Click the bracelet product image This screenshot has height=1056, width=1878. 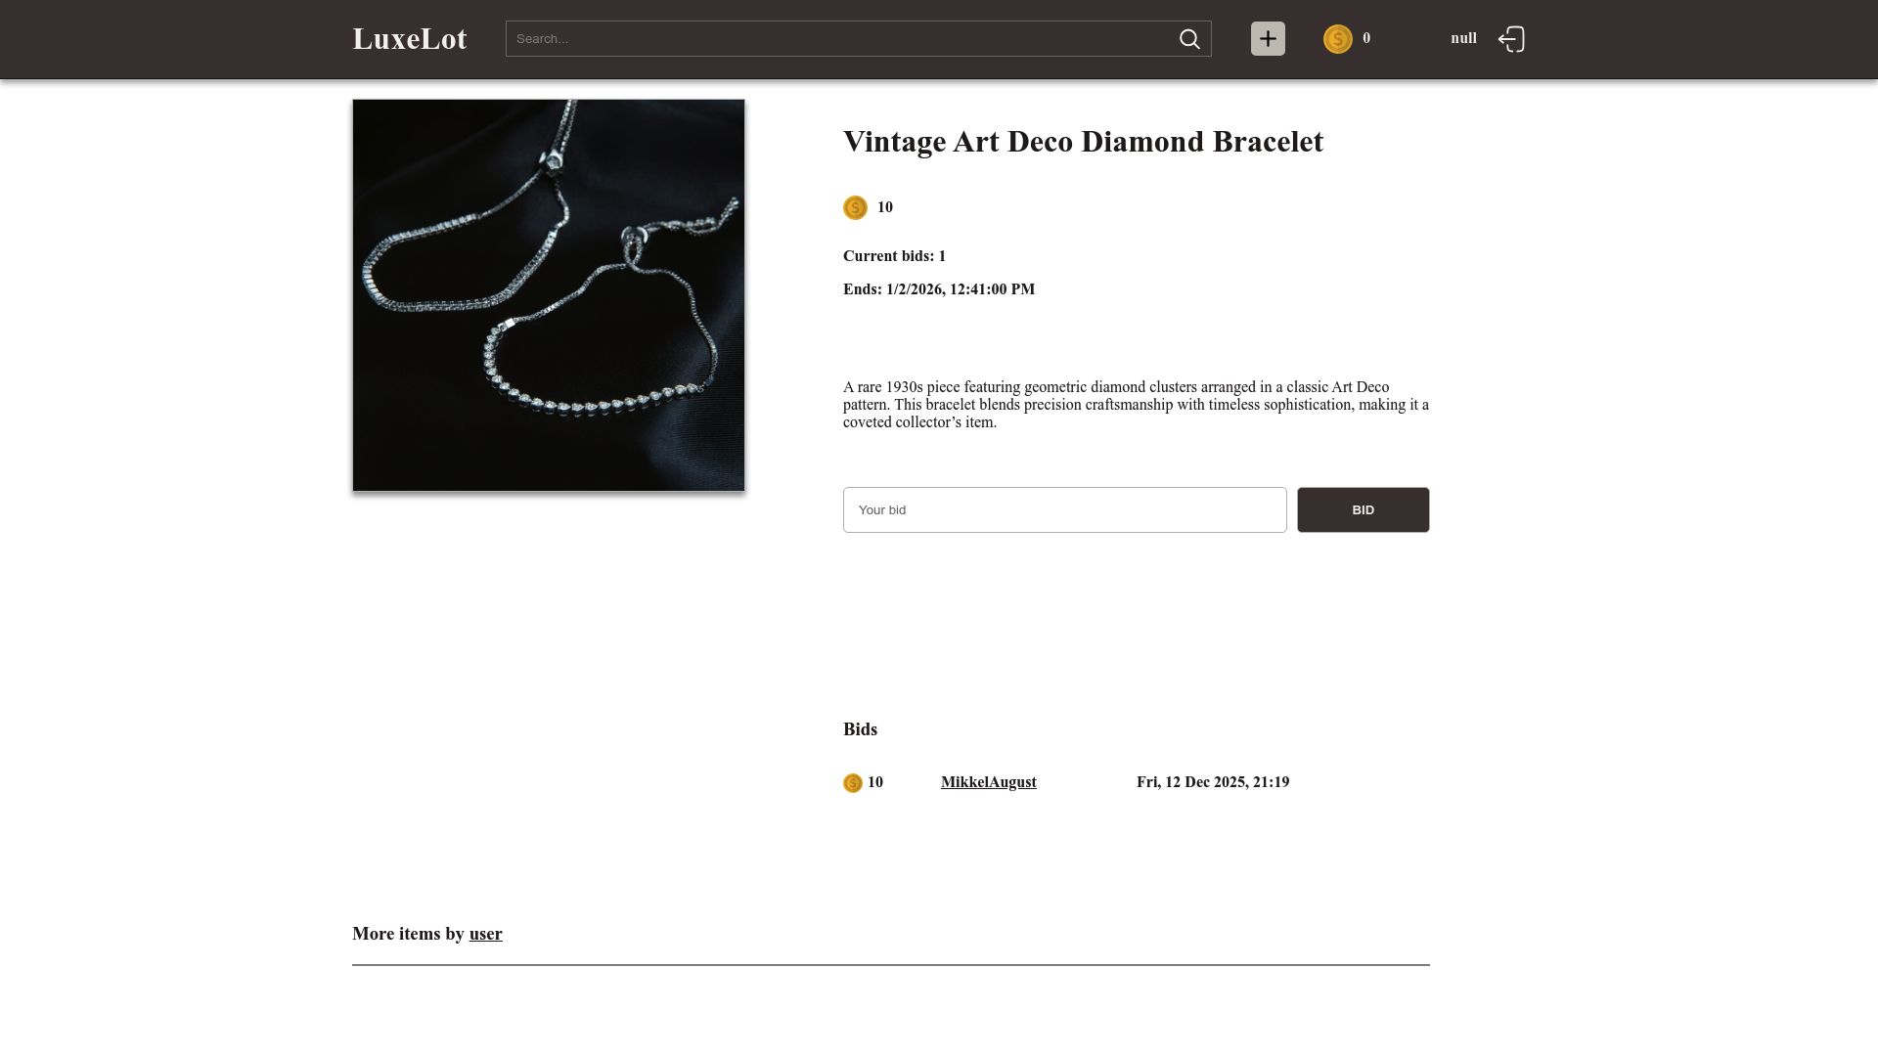[x=549, y=295]
